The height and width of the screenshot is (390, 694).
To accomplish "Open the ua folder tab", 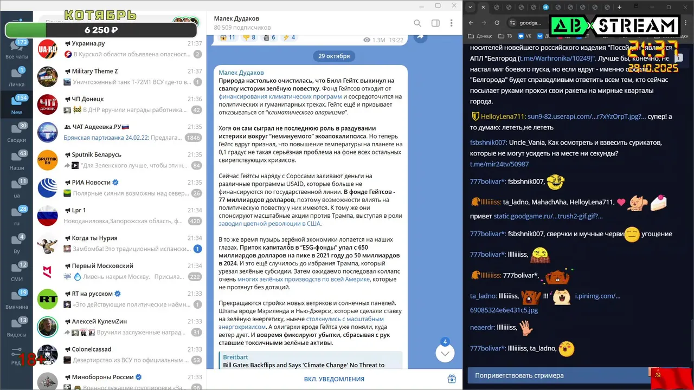I will (17, 188).
